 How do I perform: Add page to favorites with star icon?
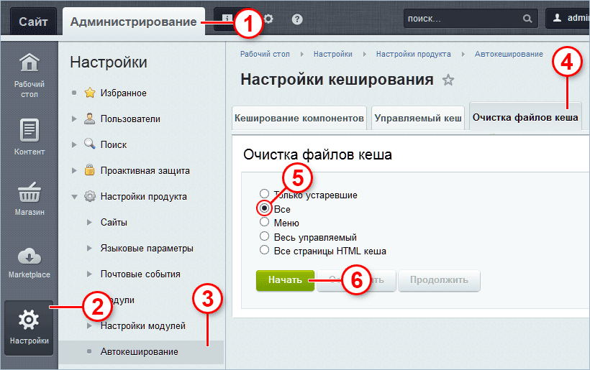448,80
